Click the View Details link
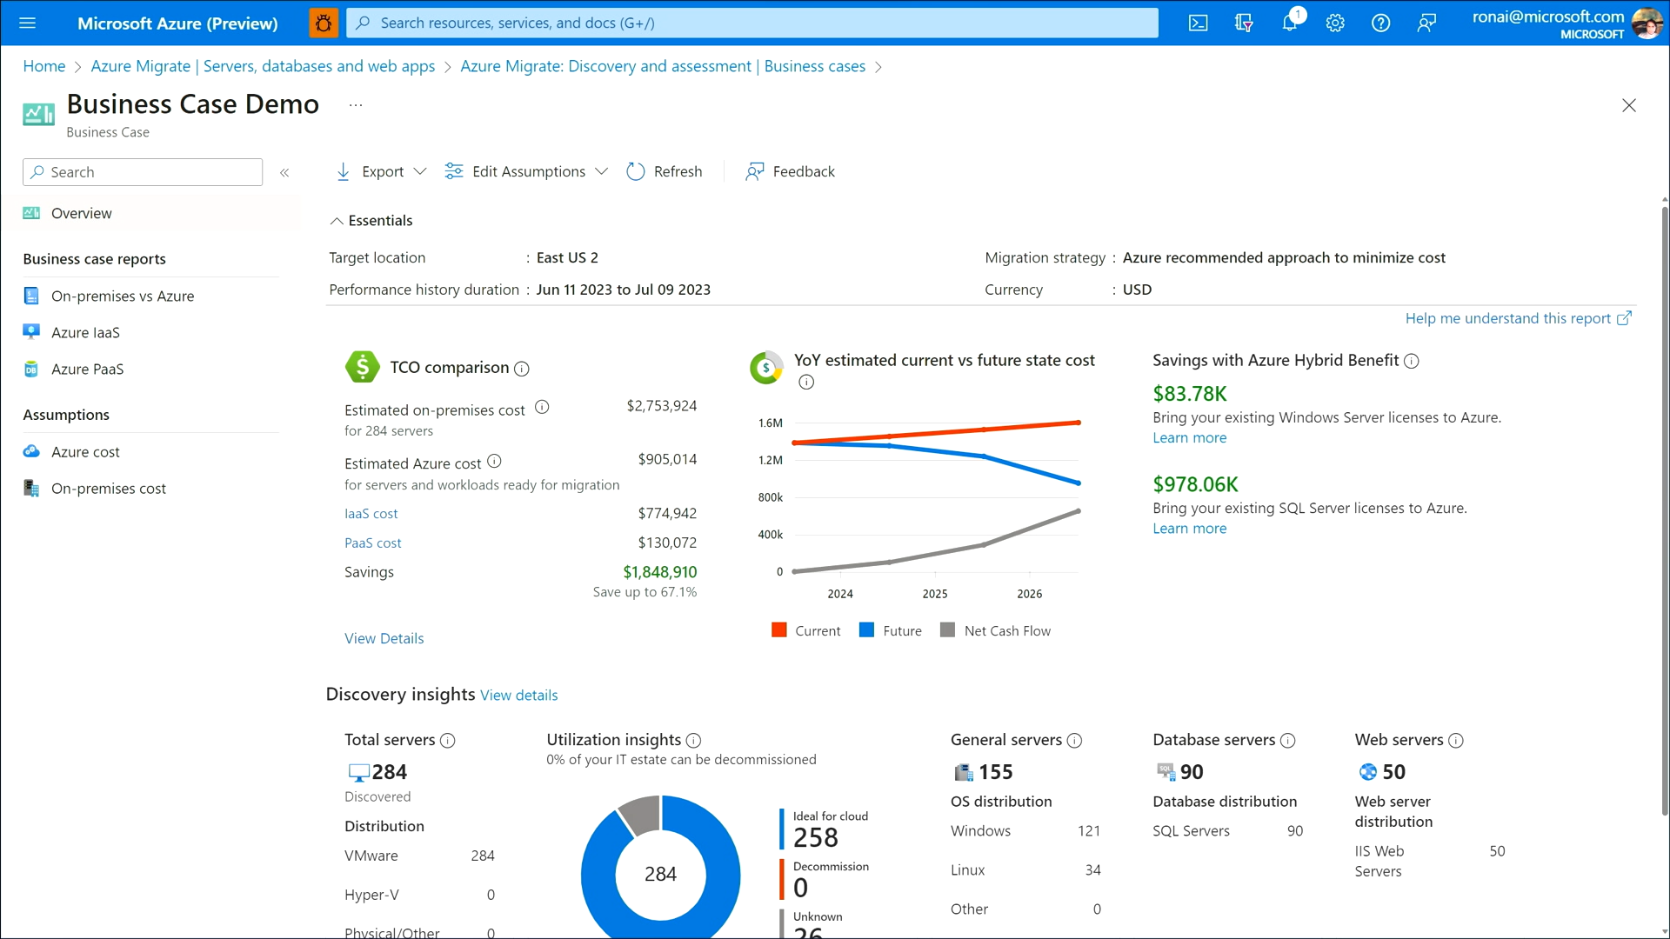Viewport: 1670px width, 939px height. 384,638
